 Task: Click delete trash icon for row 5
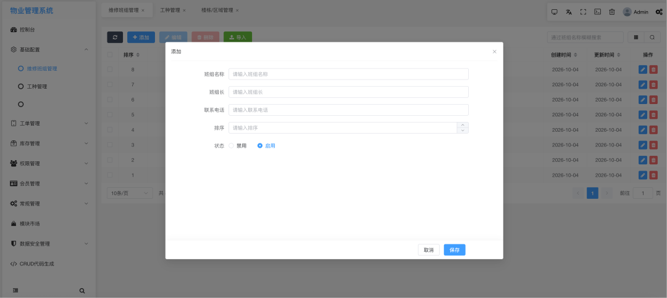[653, 115]
